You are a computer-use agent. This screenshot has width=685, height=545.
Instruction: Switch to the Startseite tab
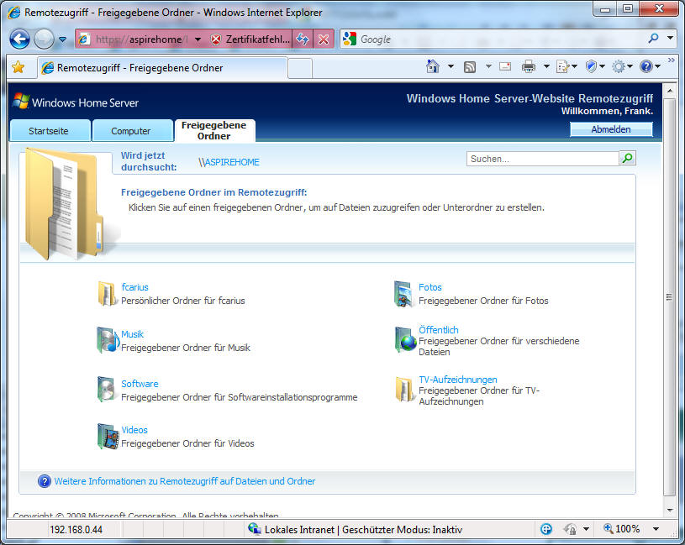[50, 130]
